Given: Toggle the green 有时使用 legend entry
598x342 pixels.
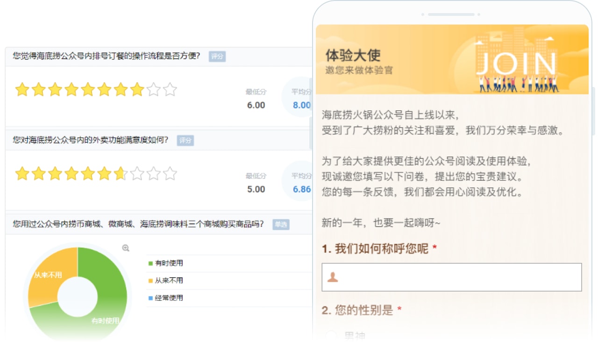Looking at the screenshot, I should 166,263.
